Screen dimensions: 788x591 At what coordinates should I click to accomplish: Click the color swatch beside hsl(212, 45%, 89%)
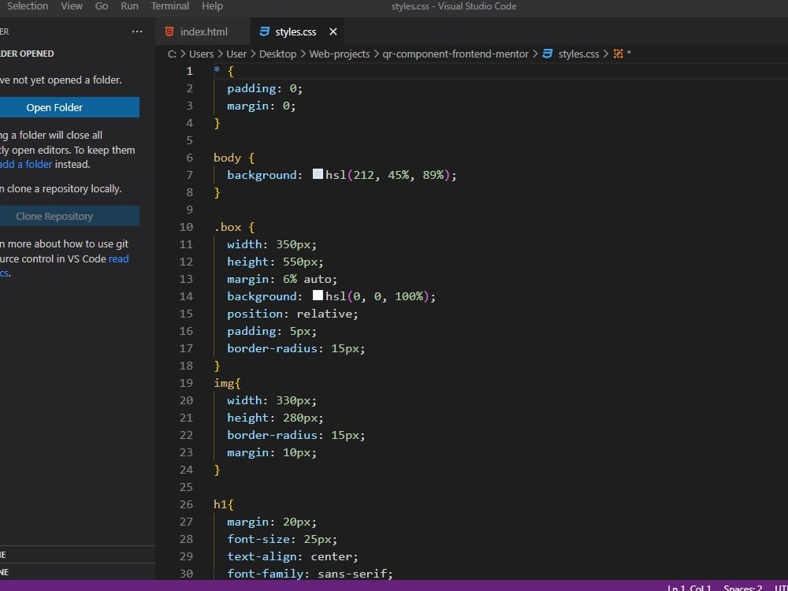(x=318, y=174)
